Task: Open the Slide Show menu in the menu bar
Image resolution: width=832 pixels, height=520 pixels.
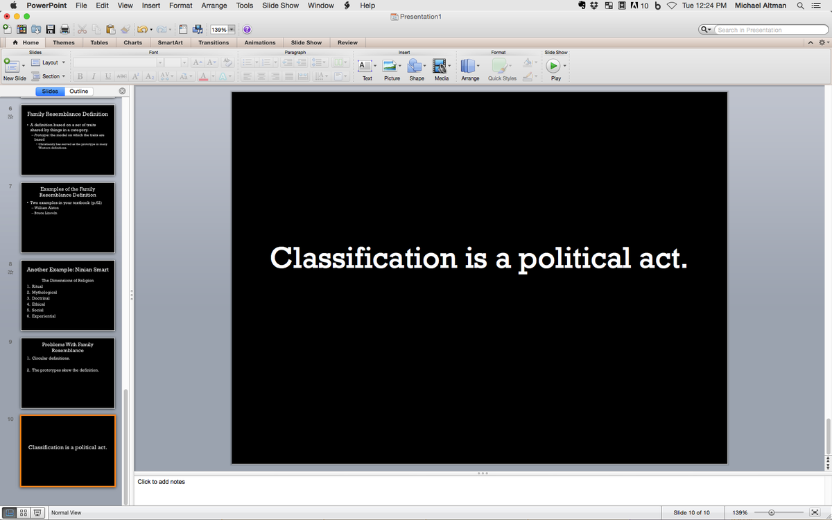Action: pos(281,6)
